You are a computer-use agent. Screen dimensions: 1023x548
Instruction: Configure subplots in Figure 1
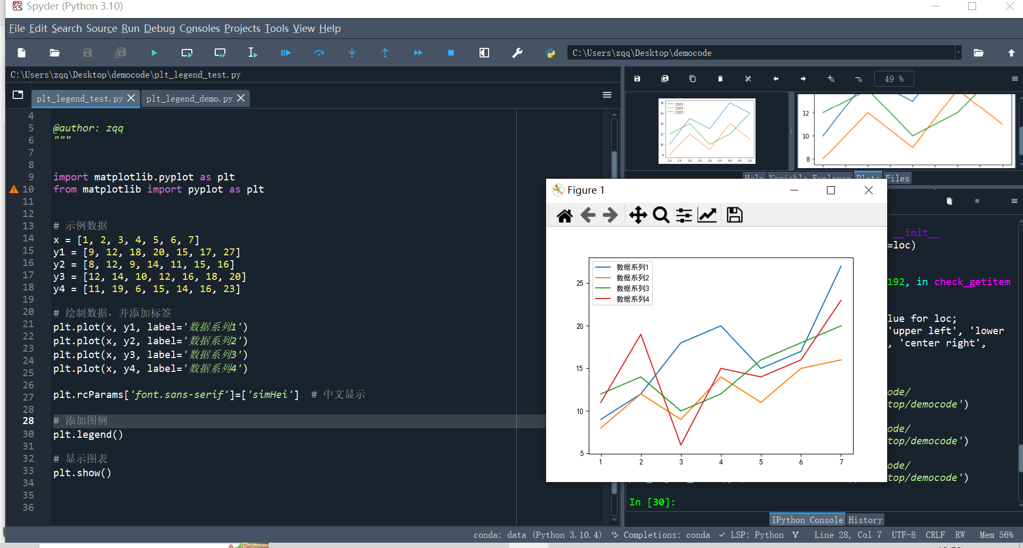click(x=684, y=215)
